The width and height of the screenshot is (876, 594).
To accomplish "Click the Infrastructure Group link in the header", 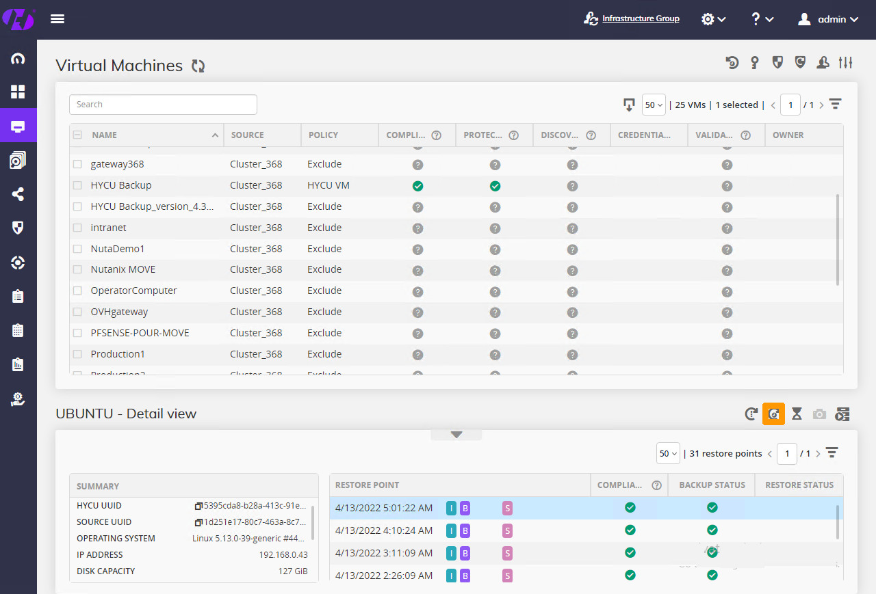I will point(641,18).
